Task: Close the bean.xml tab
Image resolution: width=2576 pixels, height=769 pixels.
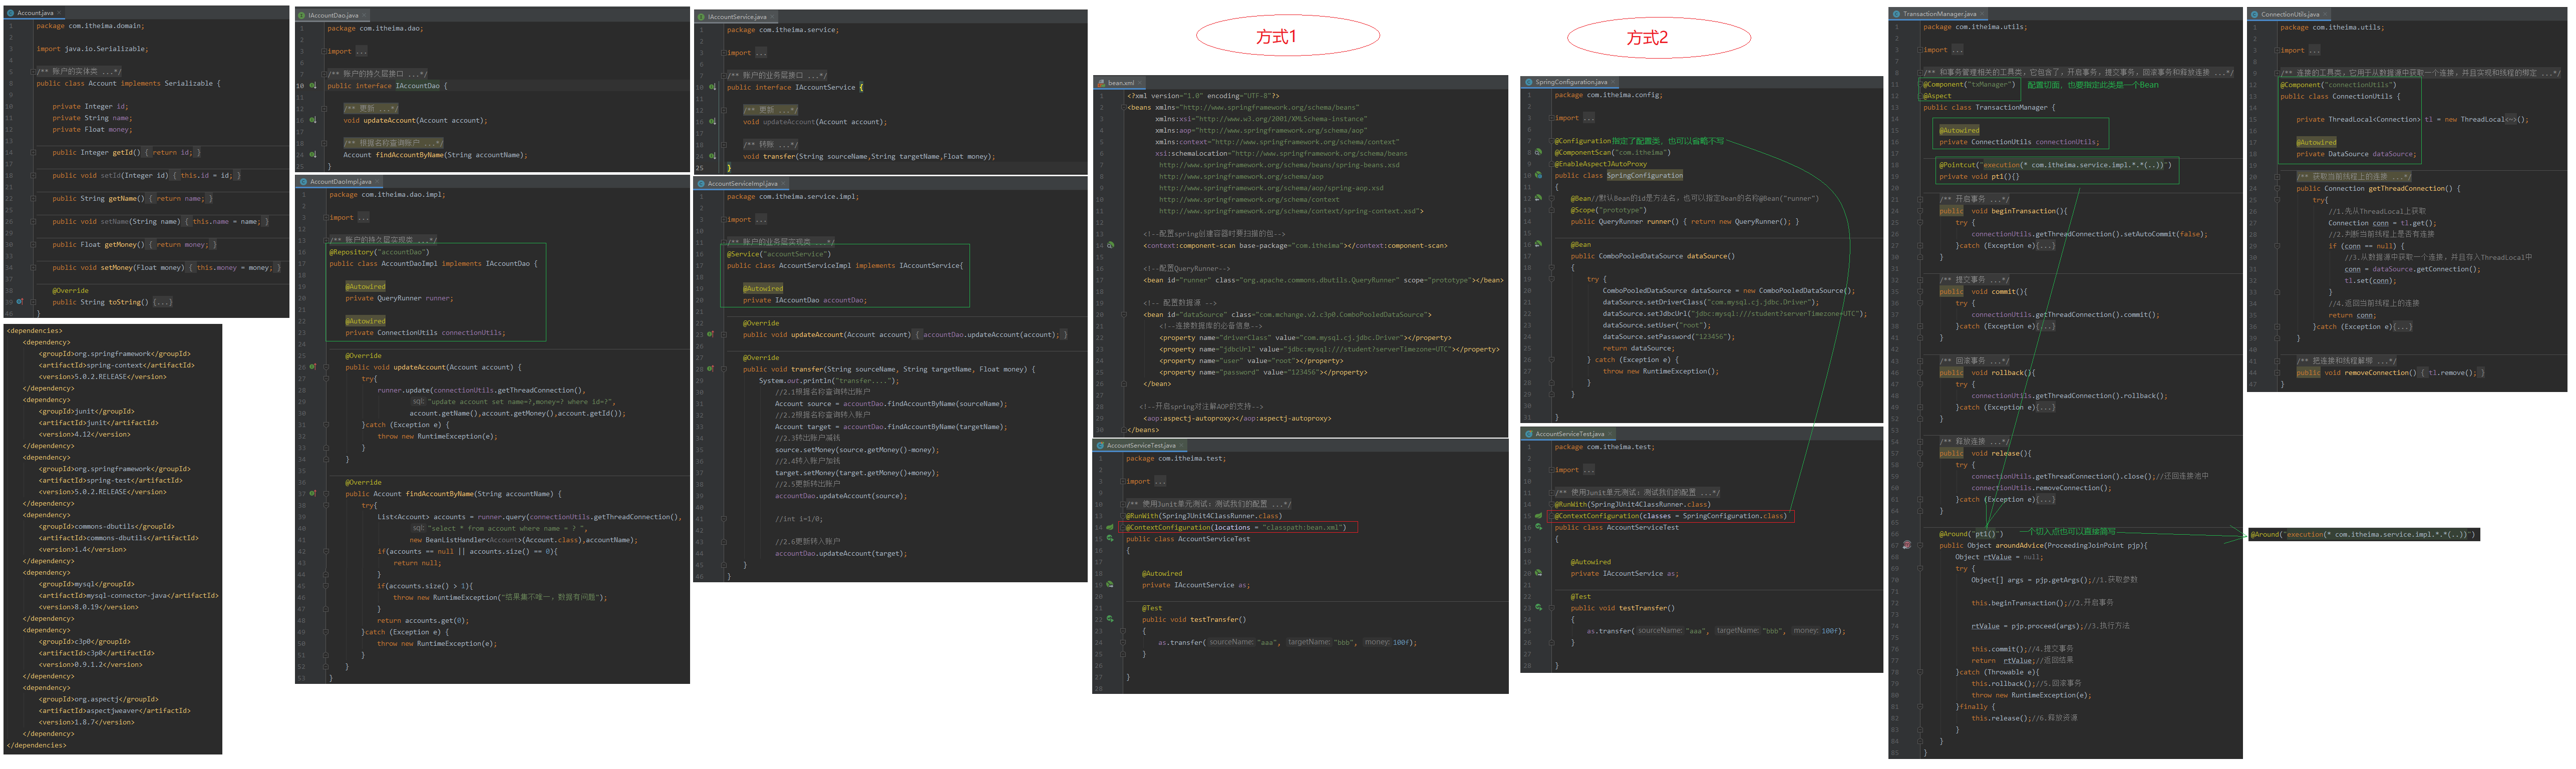Action: [1141, 83]
